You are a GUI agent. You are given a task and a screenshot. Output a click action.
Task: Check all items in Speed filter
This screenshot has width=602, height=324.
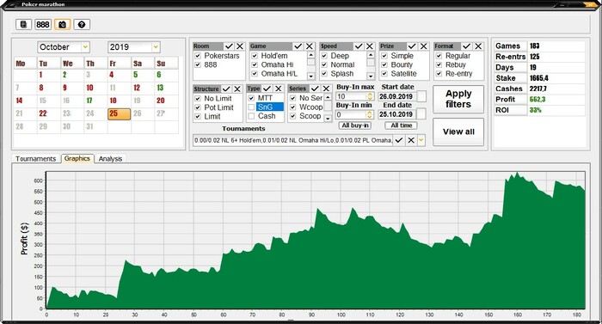click(359, 46)
